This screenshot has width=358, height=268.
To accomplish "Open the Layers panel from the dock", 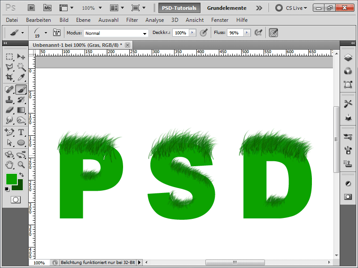I will click(x=348, y=58).
